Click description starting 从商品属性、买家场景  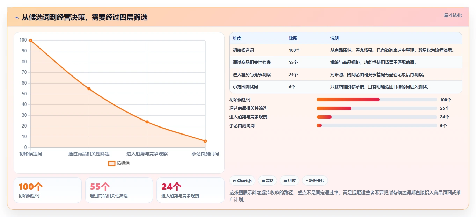[x=393, y=50]
